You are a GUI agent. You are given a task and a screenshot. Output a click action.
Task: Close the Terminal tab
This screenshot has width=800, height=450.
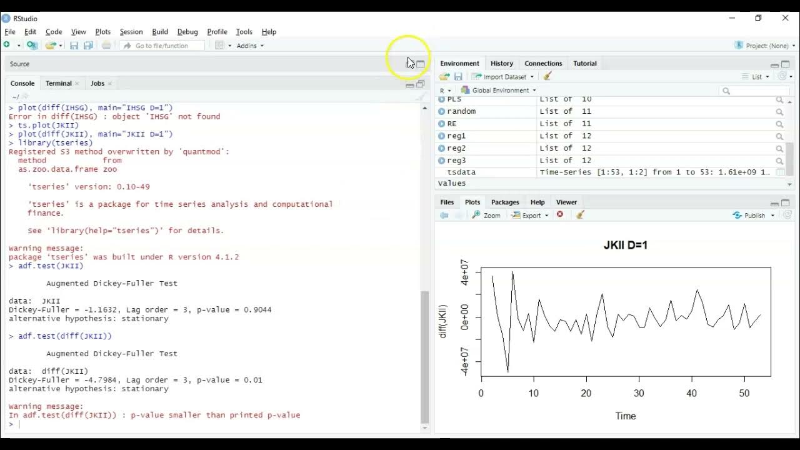coord(77,83)
